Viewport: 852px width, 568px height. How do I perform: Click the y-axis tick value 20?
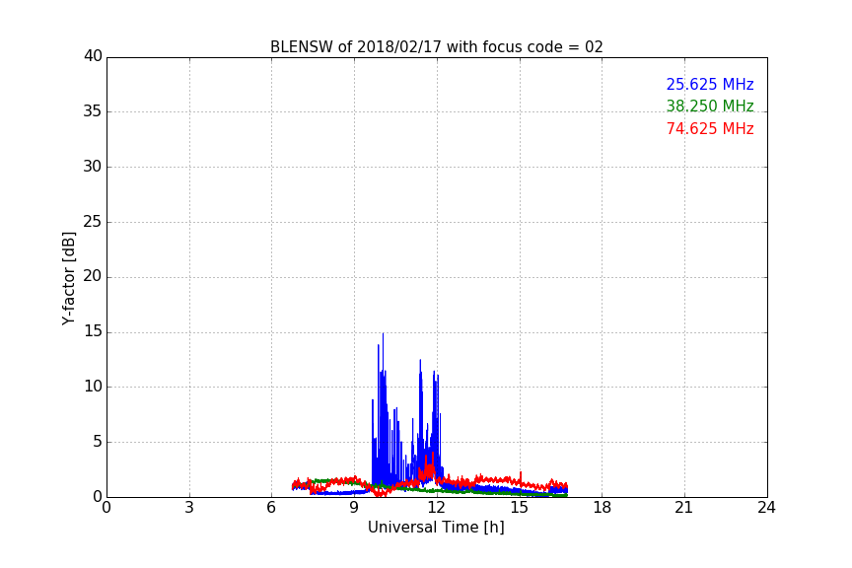point(93,276)
